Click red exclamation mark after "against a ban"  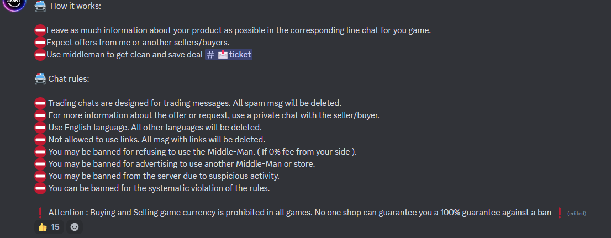click(559, 213)
